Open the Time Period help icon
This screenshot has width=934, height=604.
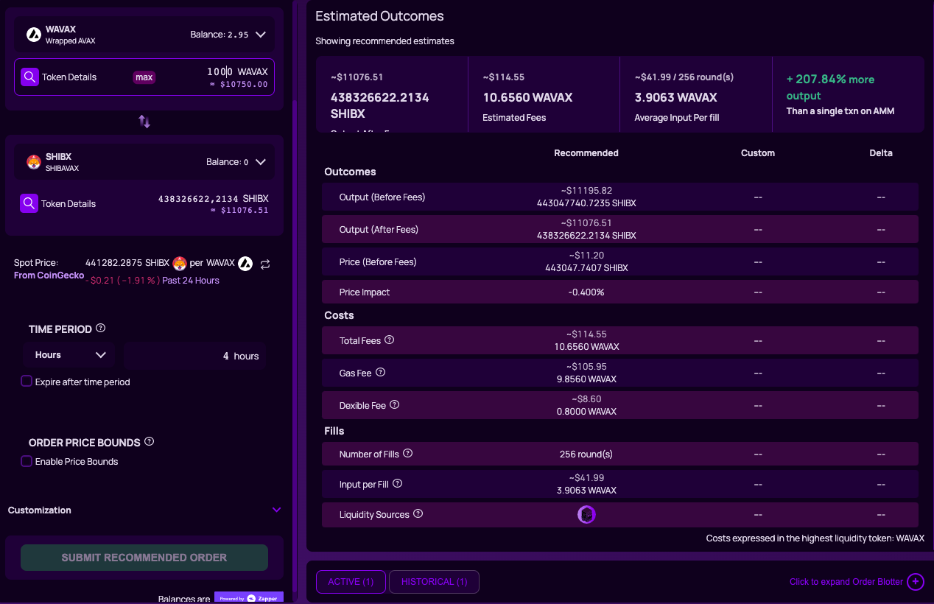click(x=101, y=329)
